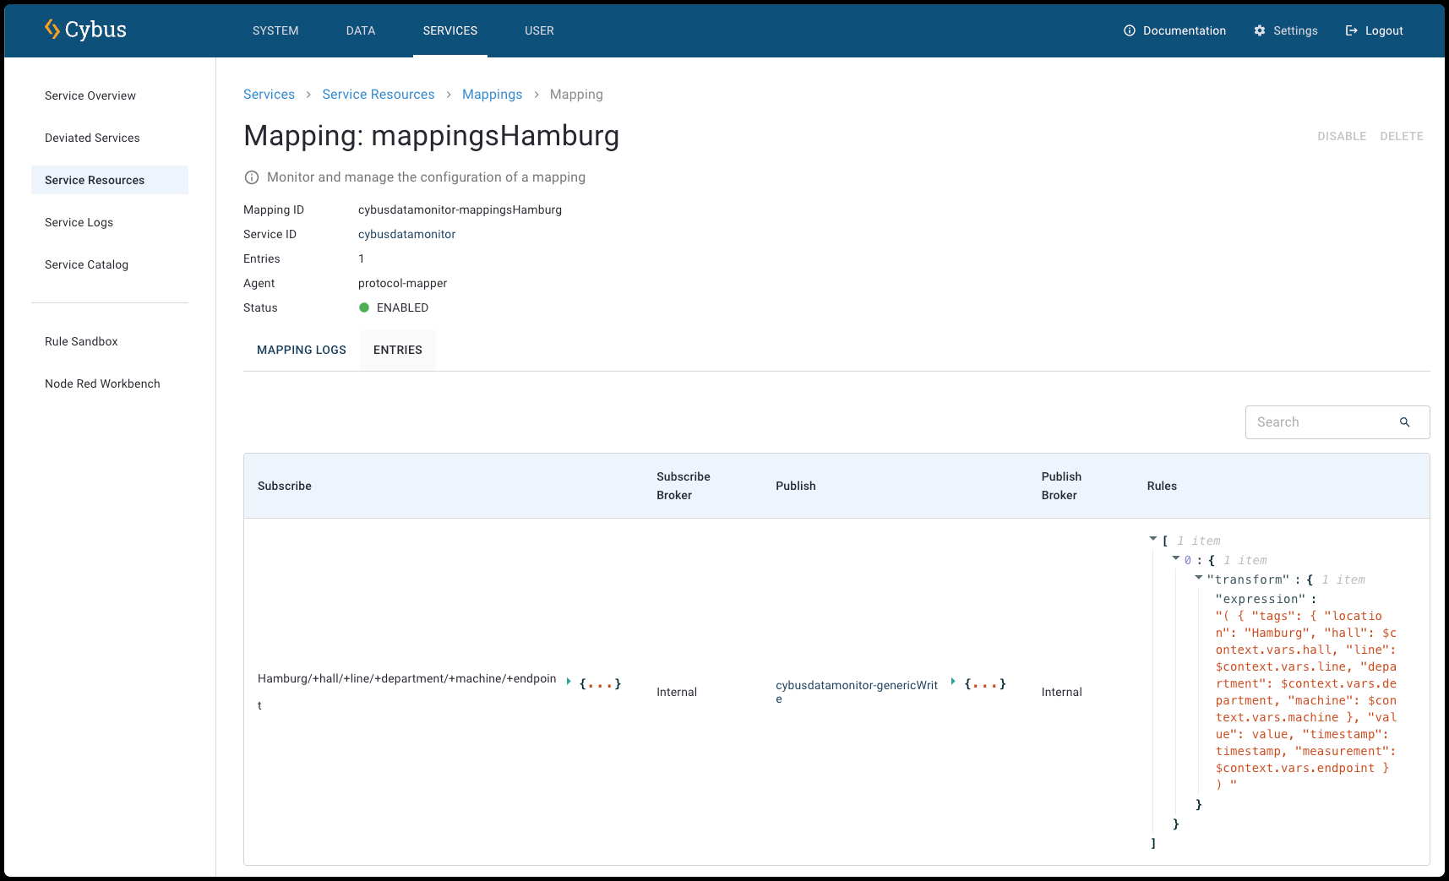
Task: Collapse the "transform" node in Rules
Action: pyautogui.click(x=1198, y=578)
